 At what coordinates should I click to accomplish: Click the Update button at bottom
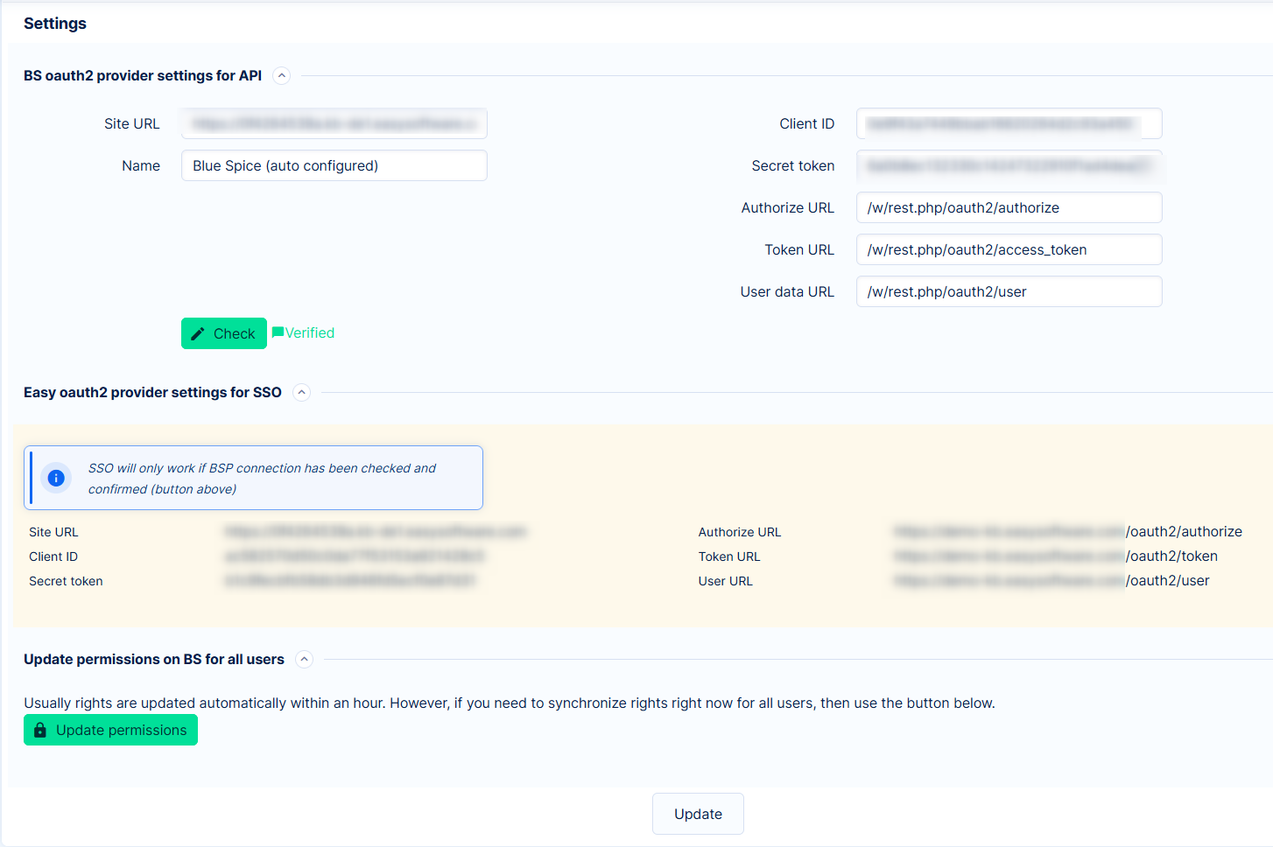pyautogui.click(x=698, y=814)
